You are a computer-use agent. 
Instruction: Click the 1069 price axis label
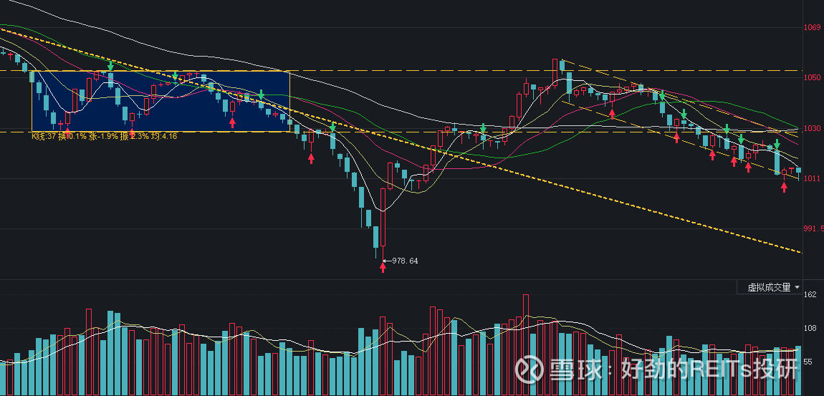pos(812,27)
